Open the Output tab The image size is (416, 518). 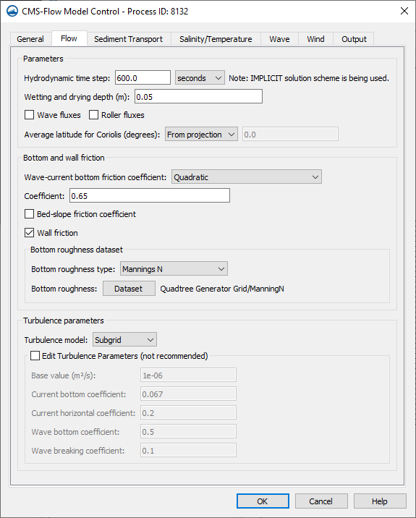(x=354, y=39)
